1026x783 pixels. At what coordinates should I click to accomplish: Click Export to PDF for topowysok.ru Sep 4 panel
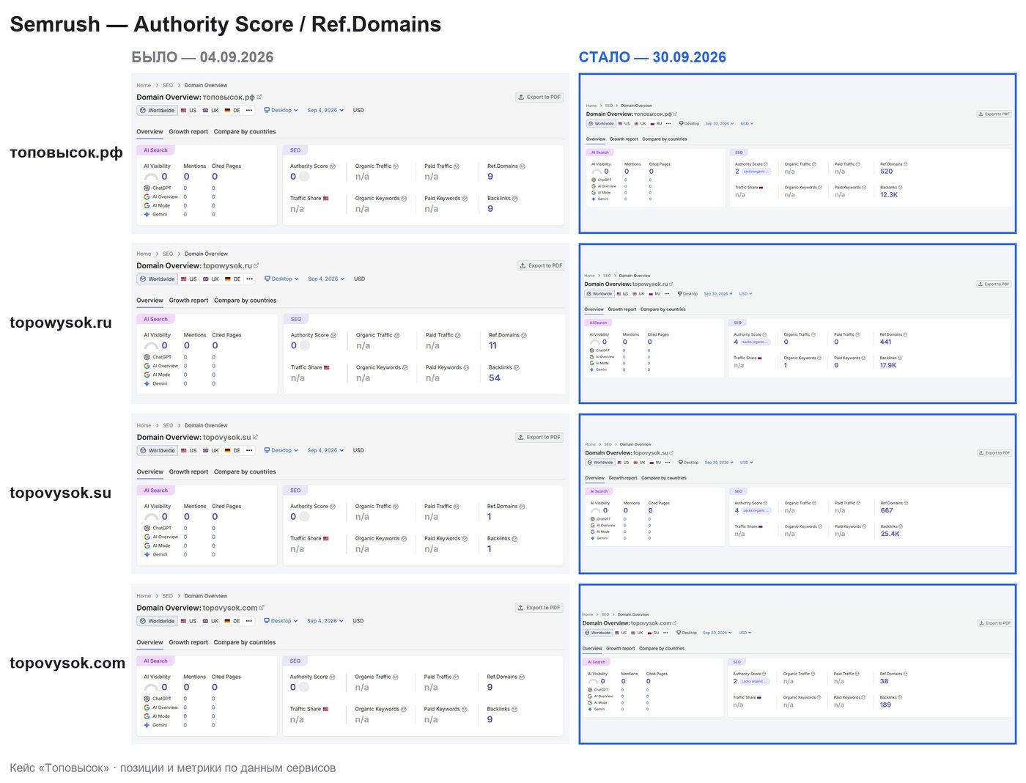541,265
